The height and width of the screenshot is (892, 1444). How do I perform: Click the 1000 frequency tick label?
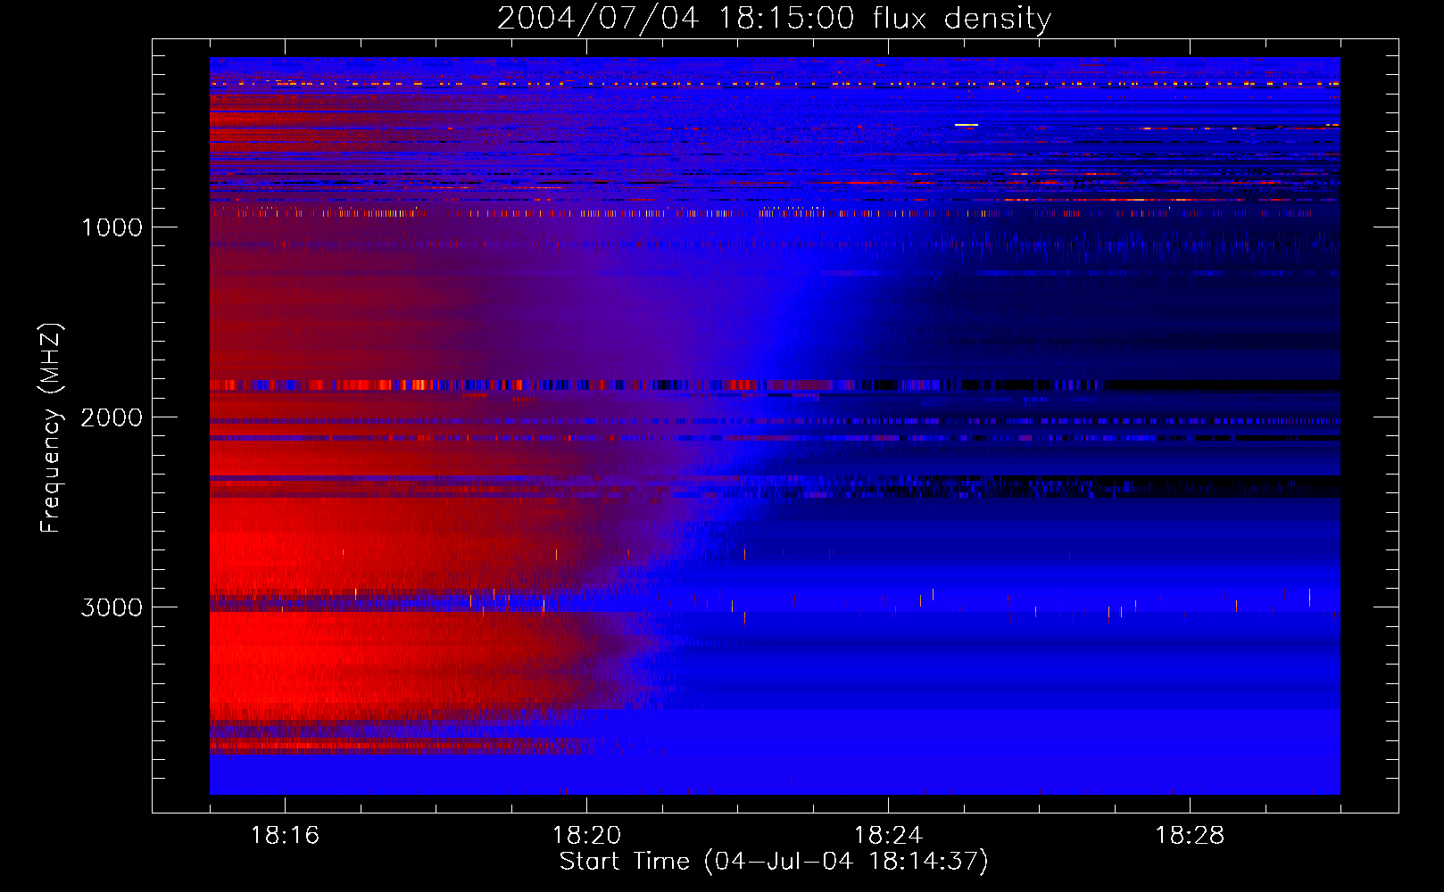(x=112, y=227)
